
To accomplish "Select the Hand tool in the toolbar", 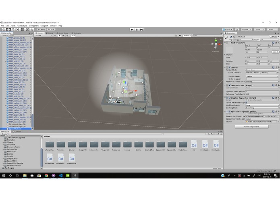I will point(4,29).
